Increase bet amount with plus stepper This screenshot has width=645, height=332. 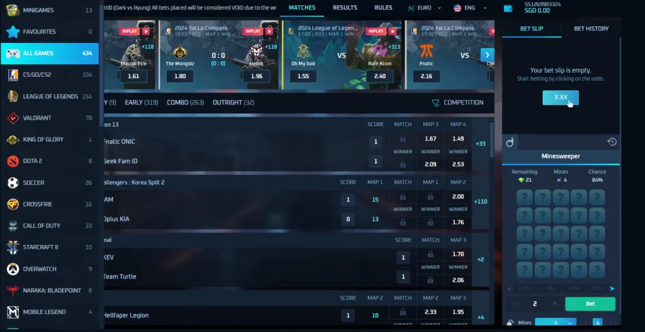pos(554,304)
